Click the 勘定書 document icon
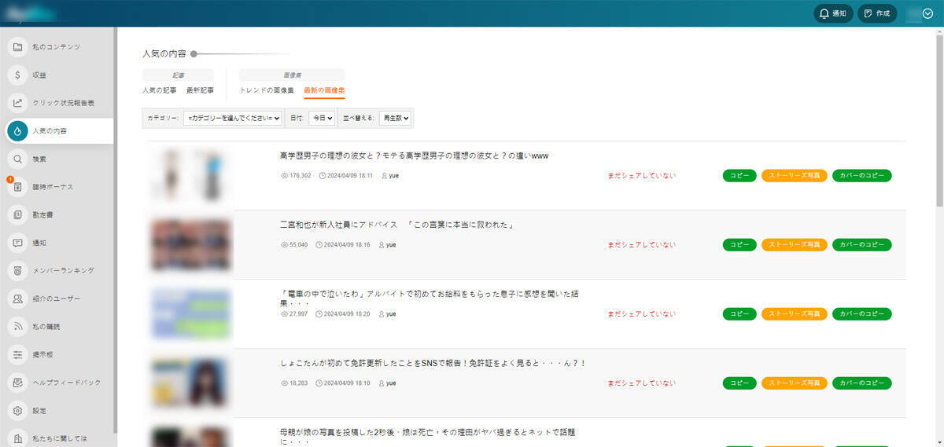944x447 pixels. tap(17, 214)
